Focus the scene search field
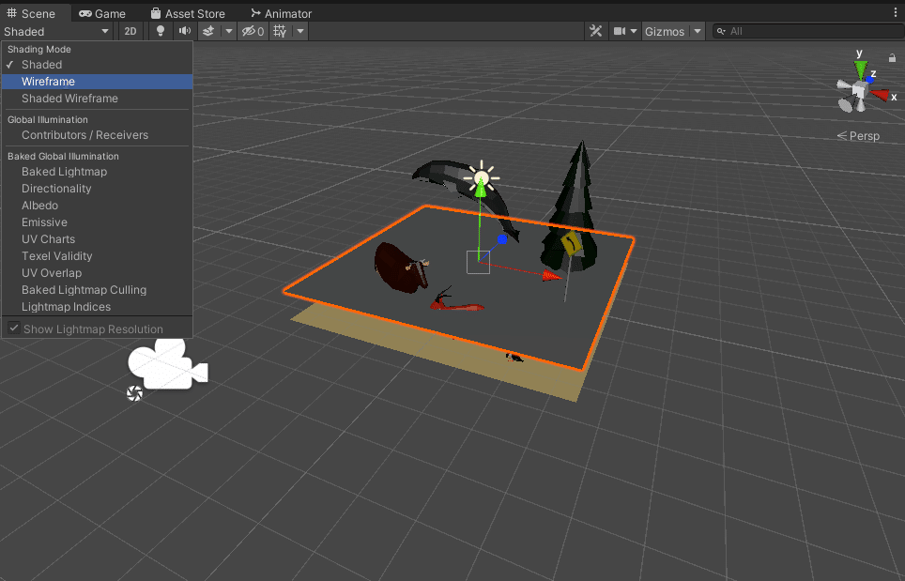This screenshot has height=581, width=905. [808, 31]
